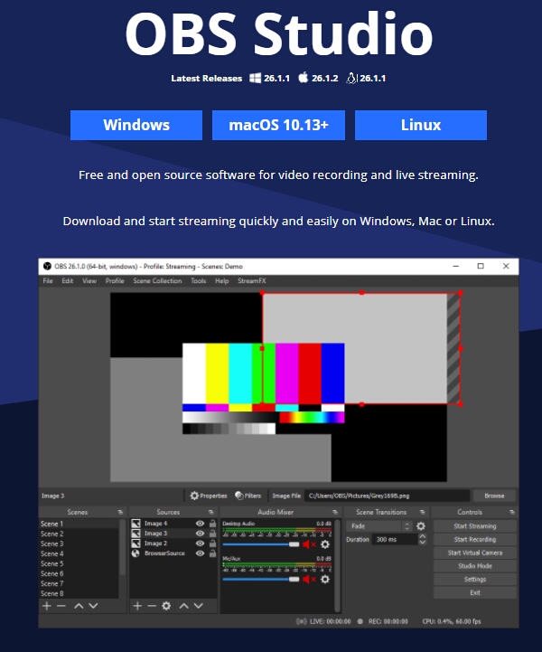Open transition properties gear icon
This screenshot has width=542, height=652.
(x=421, y=526)
